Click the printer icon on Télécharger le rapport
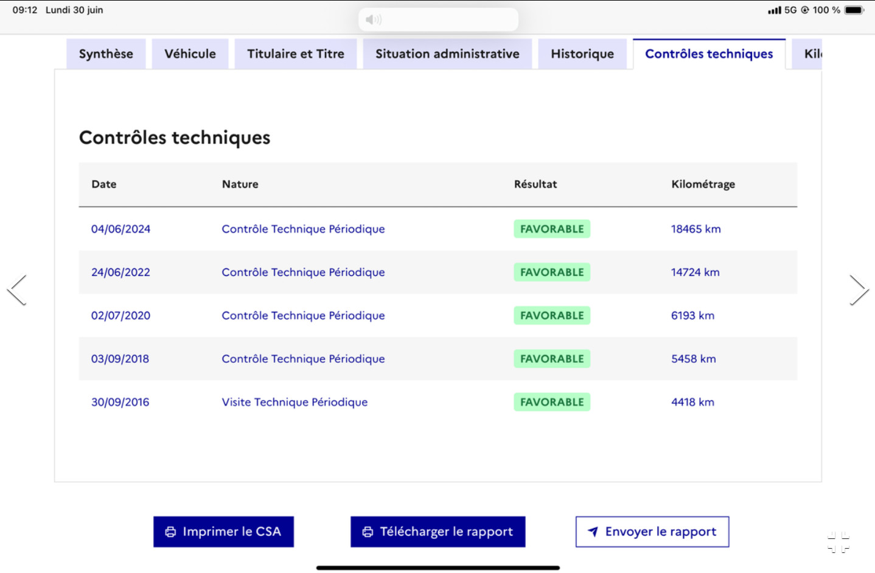The image size is (875, 573). click(368, 532)
